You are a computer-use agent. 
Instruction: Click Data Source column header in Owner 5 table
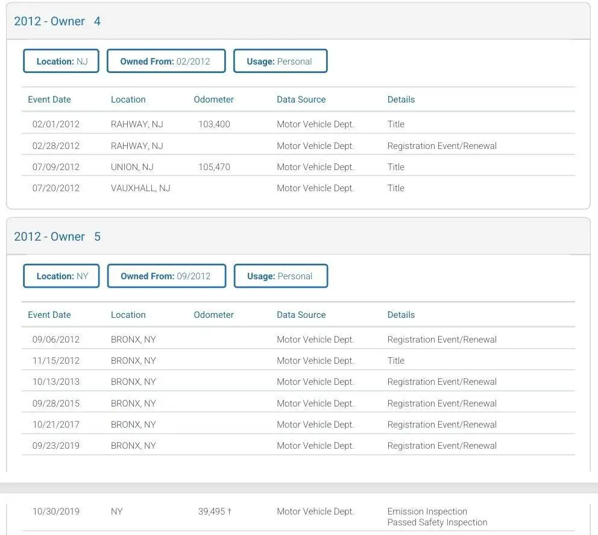(x=301, y=315)
